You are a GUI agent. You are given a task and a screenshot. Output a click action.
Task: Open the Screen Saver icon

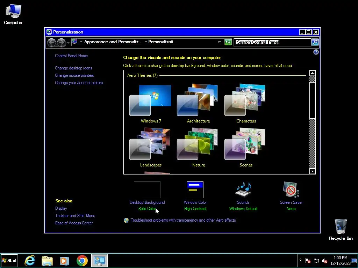(x=291, y=190)
